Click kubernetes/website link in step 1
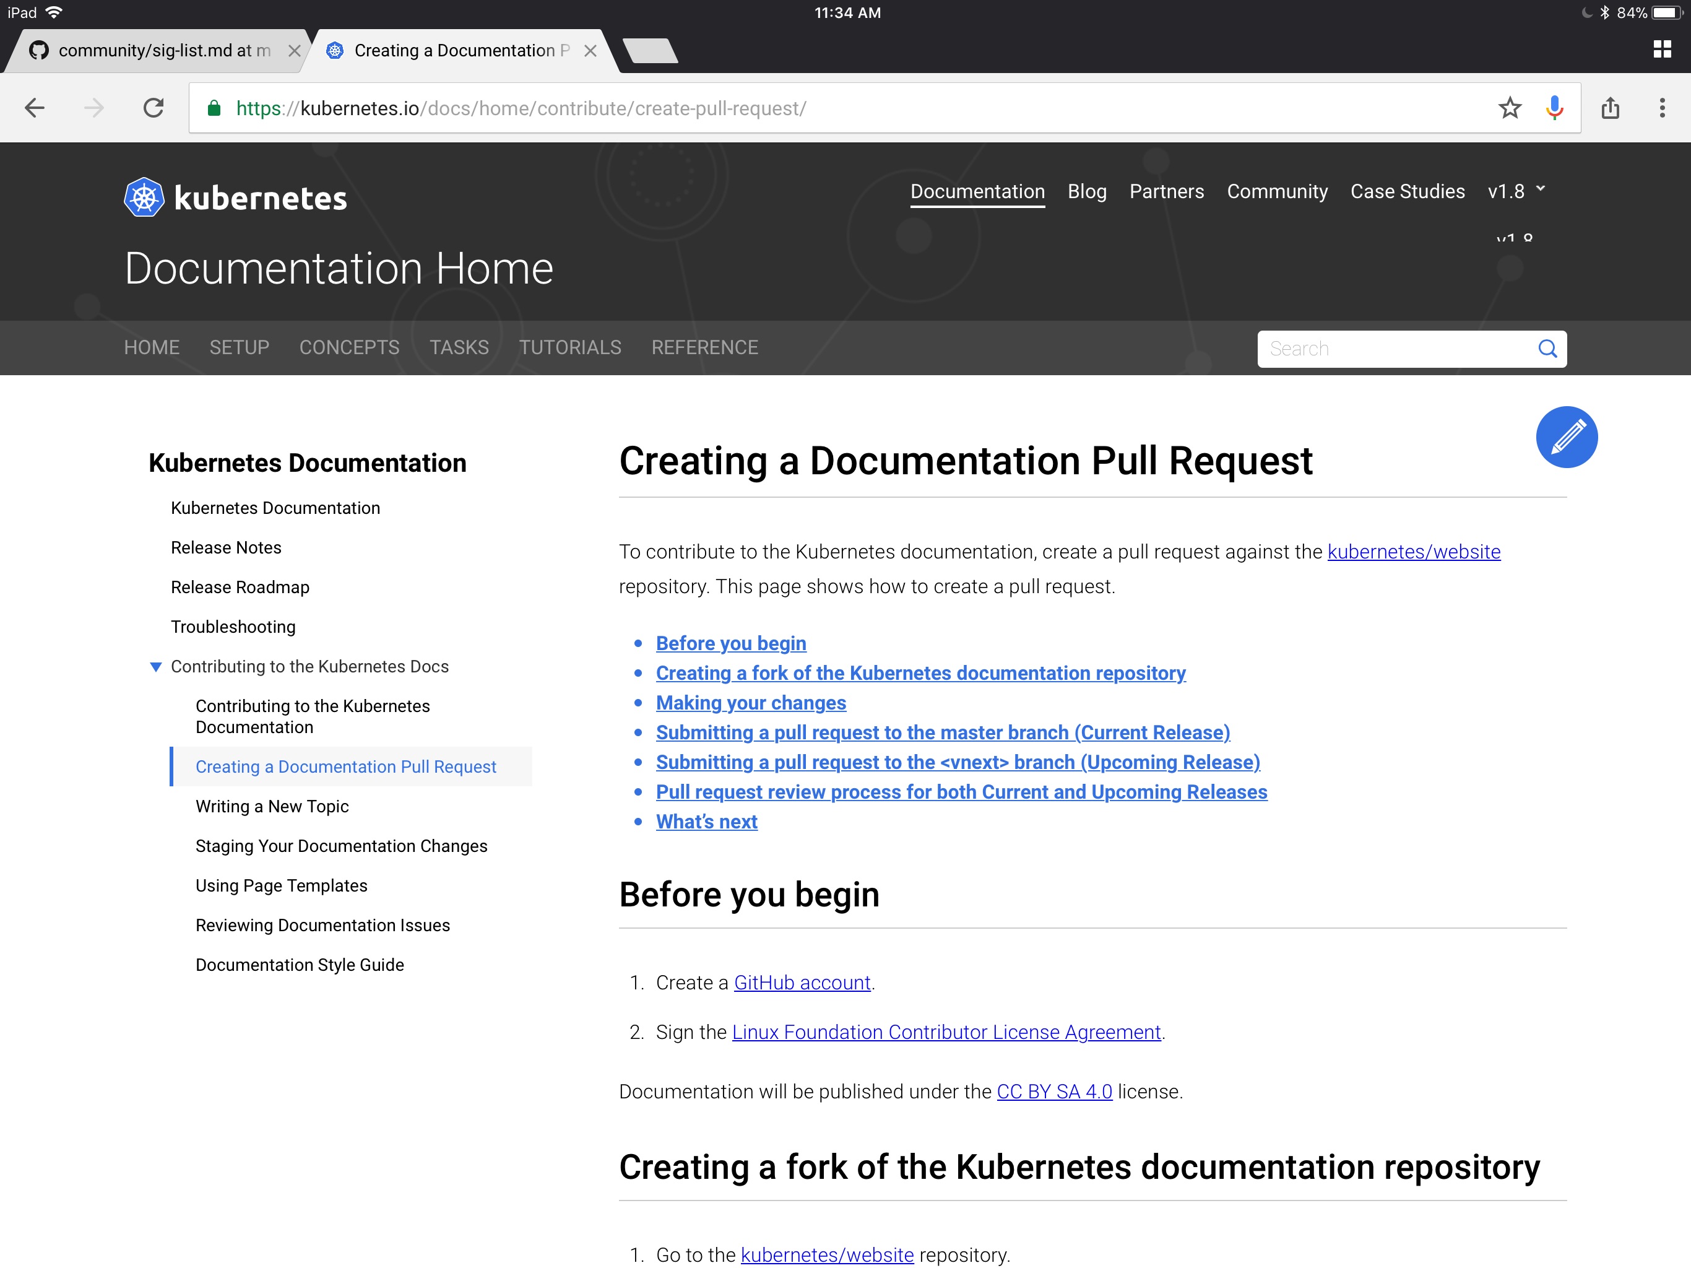Screen dimensions: 1691x1268 pyautogui.click(x=827, y=1255)
